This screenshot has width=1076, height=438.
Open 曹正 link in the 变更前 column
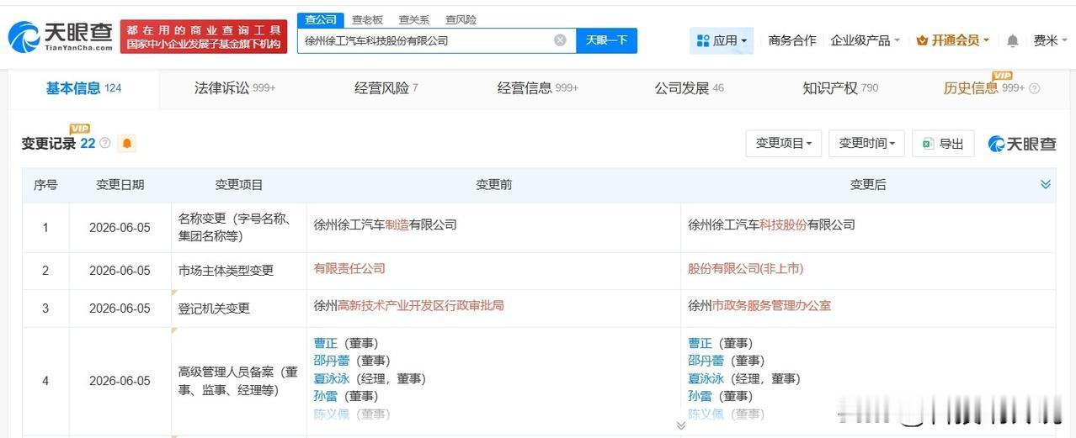326,343
